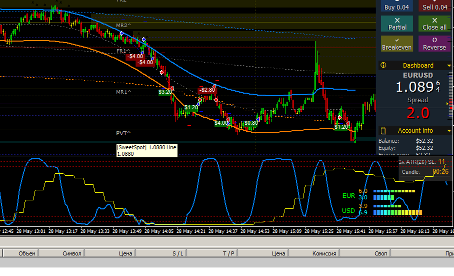Click the USD 6.9 strength bar
The height and width of the screenshot is (276, 454).
397,212
